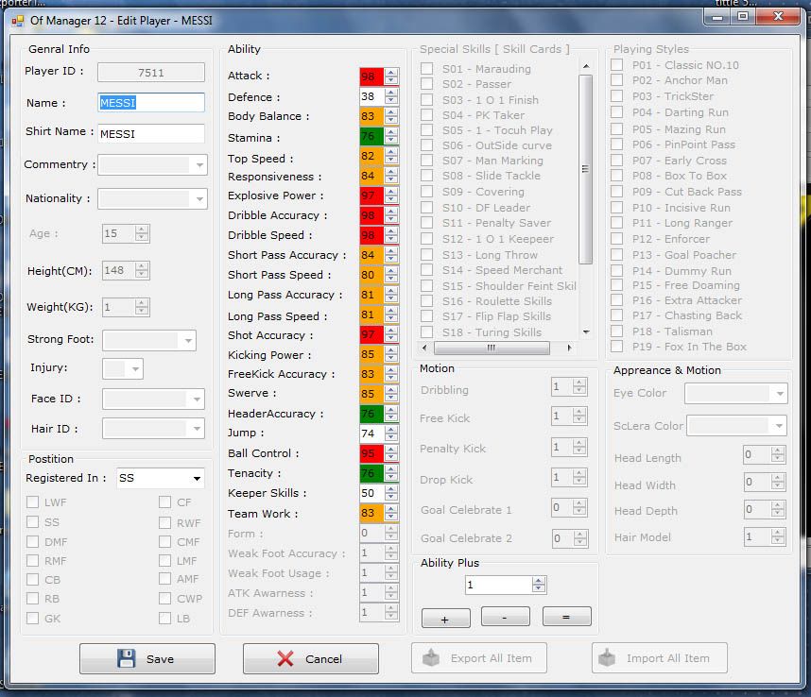Expand the Nationality dropdown

tap(198, 199)
